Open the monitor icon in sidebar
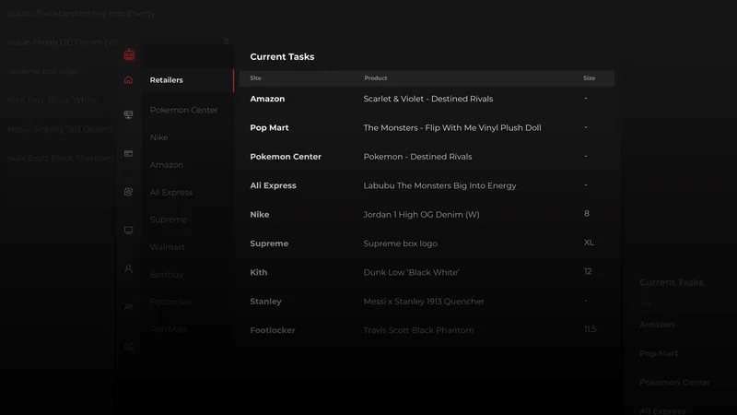This screenshot has height=415, width=737. [x=128, y=230]
